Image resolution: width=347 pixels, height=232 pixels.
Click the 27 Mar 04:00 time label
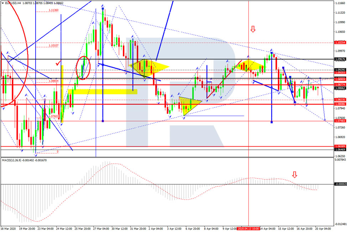pyautogui.click(x=101, y=229)
